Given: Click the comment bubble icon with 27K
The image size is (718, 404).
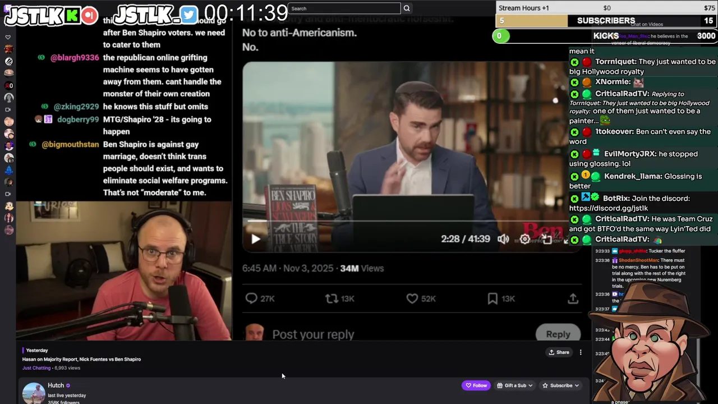Looking at the screenshot, I should 251,299.
